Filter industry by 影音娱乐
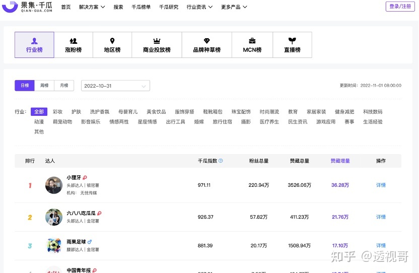Image resolution: width=419 pixels, height=273 pixels. tap(91, 122)
